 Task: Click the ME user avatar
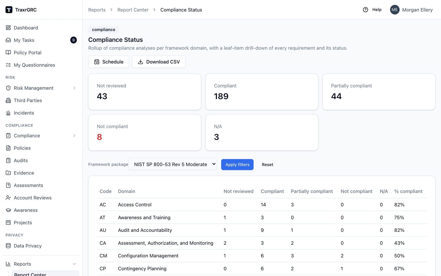[x=395, y=10]
